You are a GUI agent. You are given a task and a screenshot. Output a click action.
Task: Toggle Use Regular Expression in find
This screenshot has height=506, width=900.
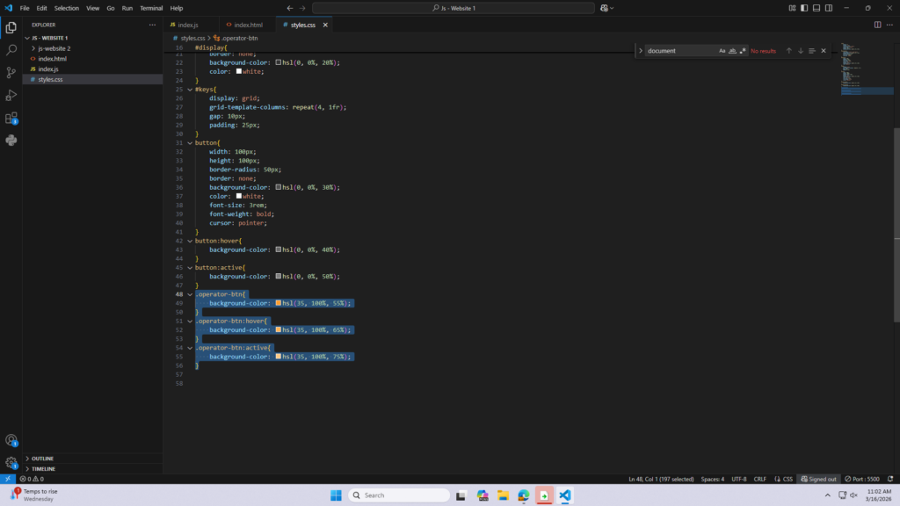tap(743, 51)
